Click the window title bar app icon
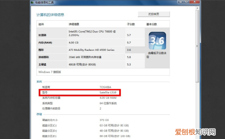The width and height of the screenshot is (225, 139). click(32, 2)
